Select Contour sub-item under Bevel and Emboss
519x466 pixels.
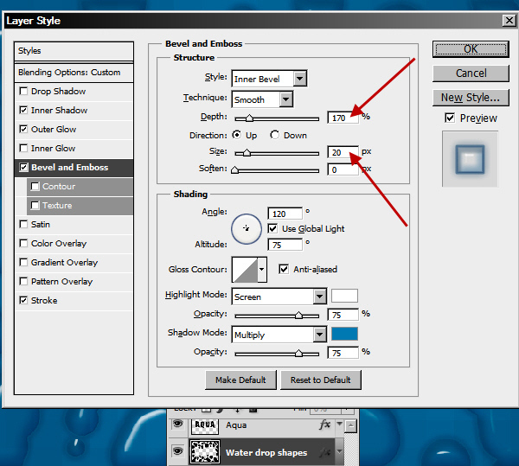59,187
